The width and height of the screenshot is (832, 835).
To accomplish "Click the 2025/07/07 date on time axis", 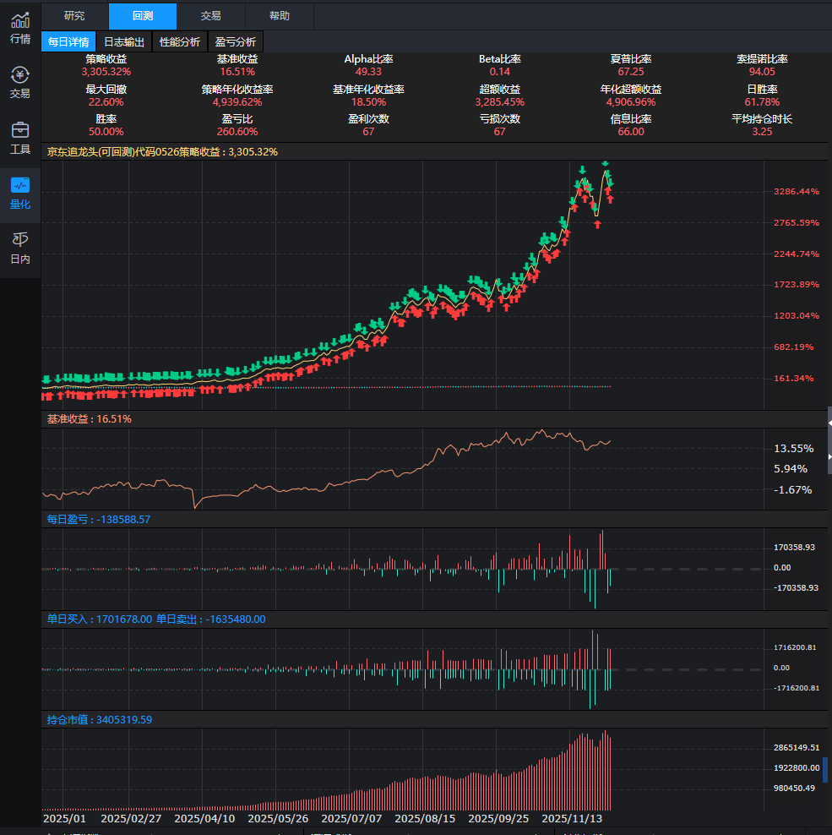I will [x=351, y=818].
